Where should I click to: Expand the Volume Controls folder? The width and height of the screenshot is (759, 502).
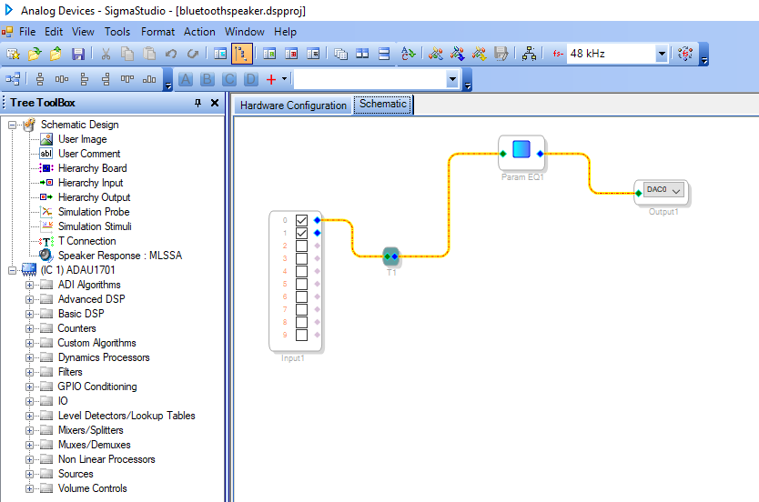(29, 488)
